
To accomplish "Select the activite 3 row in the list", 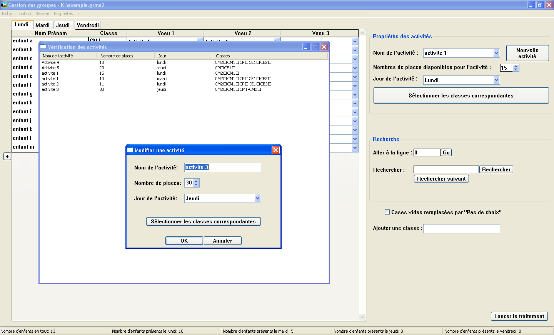I will [50, 89].
